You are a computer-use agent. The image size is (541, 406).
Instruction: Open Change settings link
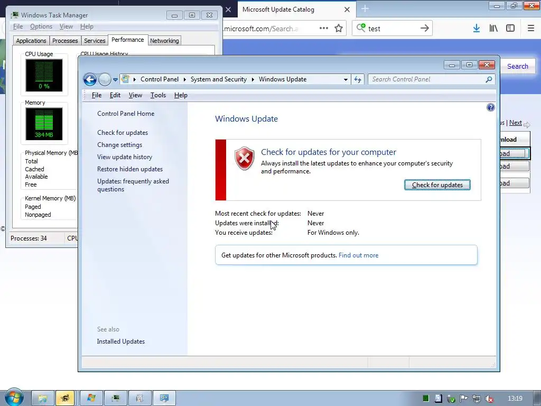(x=119, y=145)
